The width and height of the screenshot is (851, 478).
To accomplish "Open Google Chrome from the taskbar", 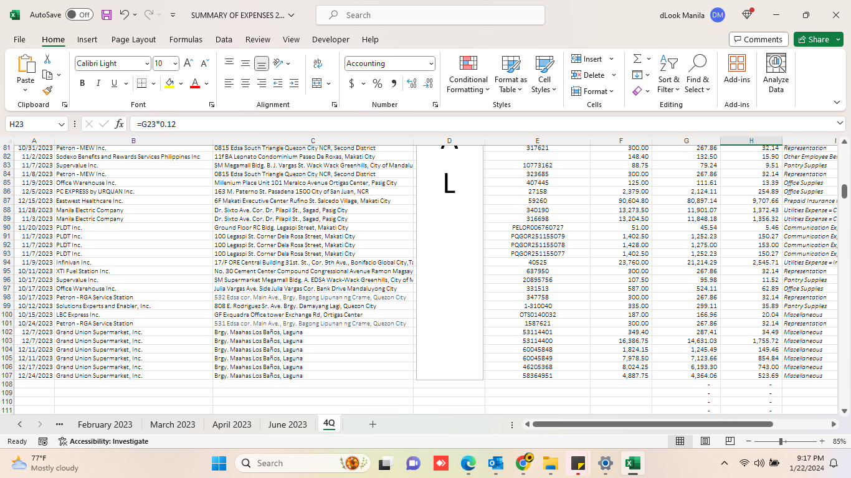I will (524, 463).
